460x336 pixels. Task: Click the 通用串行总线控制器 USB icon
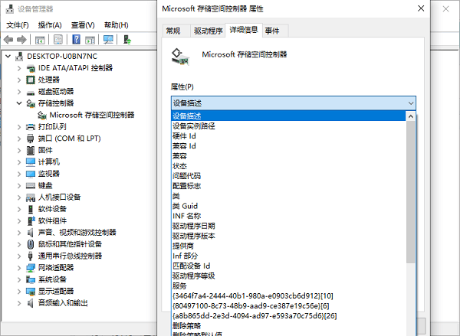coord(31,256)
